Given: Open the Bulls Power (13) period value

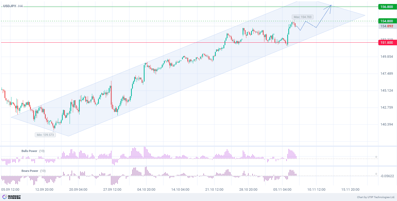Looking at the screenshot, I should tap(42, 151).
